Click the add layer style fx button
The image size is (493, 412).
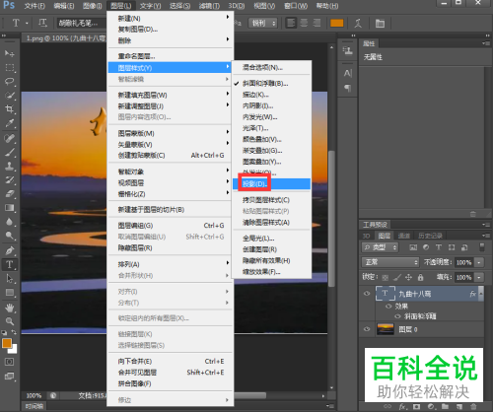(x=402, y=407)
